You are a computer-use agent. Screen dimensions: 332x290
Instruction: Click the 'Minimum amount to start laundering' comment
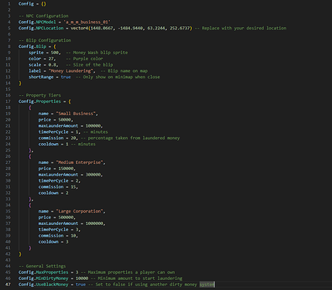(140, 278)
